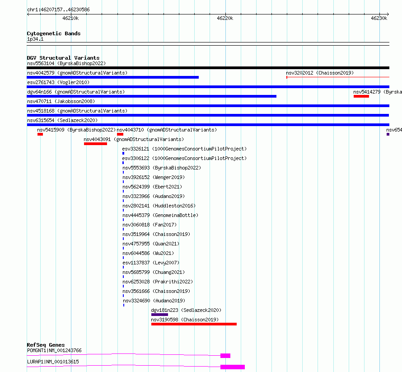The width and height of the screenshot is (402, 372).
Task: Click the blue esv2761743 variant bar
Action: [208, 87]
